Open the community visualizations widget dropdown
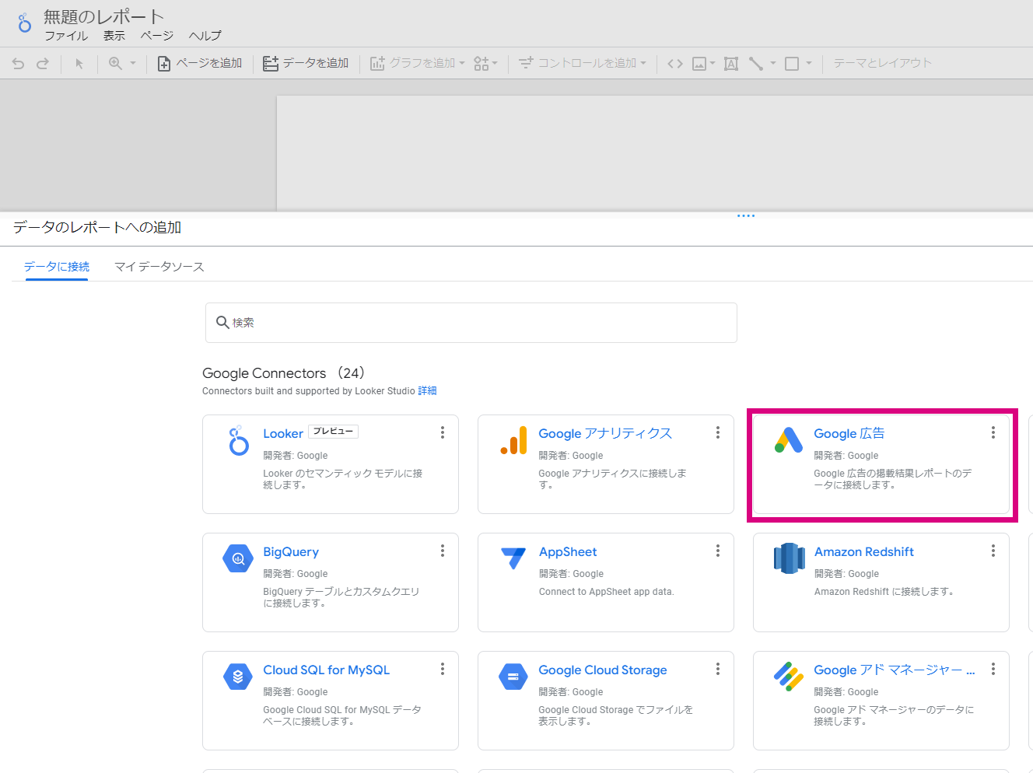 click(485, 64)
